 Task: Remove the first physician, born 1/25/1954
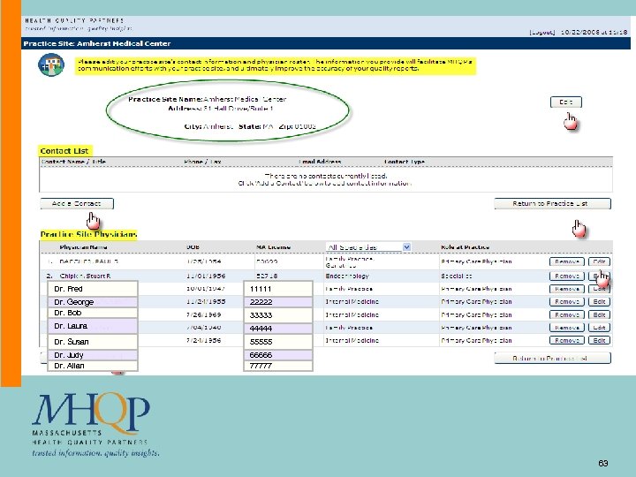click(566, 261)
